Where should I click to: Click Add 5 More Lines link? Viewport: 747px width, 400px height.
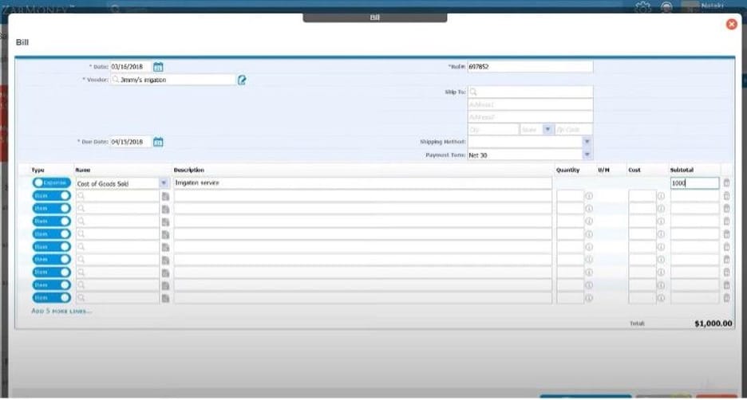61,311
